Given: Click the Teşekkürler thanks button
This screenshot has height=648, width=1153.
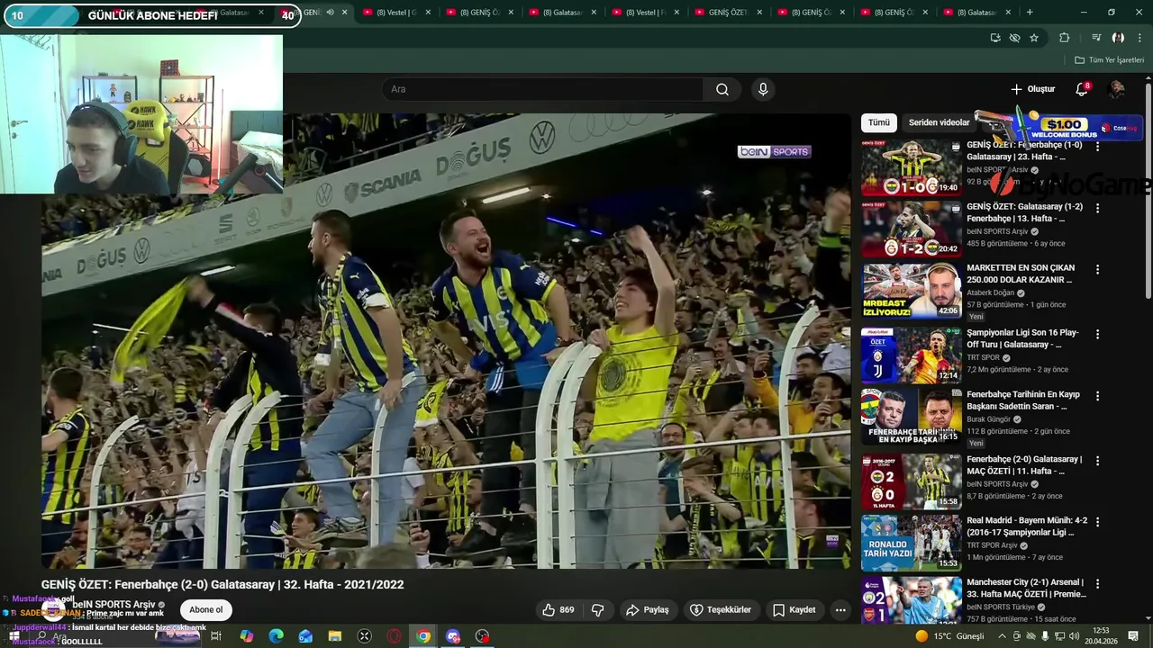Looking at the screenshot, I should click(x=721, y=609).
